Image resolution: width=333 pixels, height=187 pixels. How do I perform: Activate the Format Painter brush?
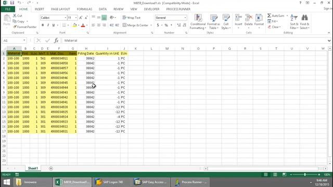tap(15, 27)
